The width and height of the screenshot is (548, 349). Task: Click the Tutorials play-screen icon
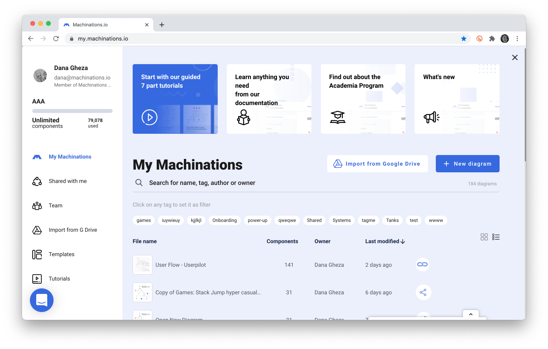coord(37,279)
